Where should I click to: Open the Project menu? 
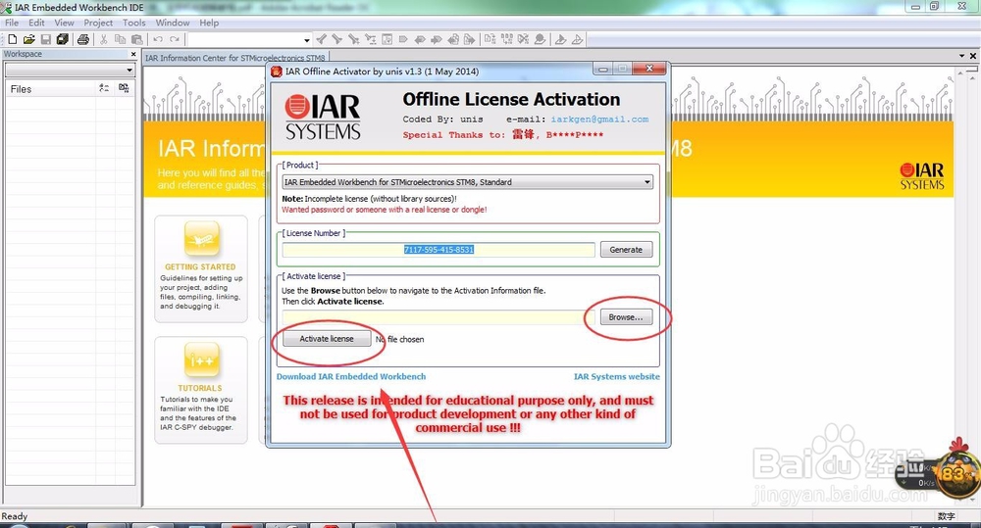pos(98,23)
